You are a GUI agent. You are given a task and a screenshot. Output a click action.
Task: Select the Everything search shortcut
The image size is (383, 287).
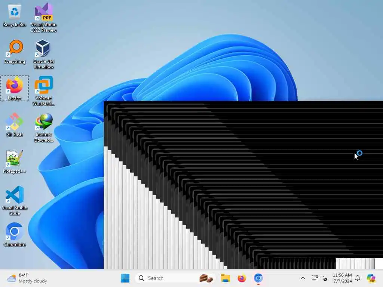pyautogui.click(x=15, y=52)
